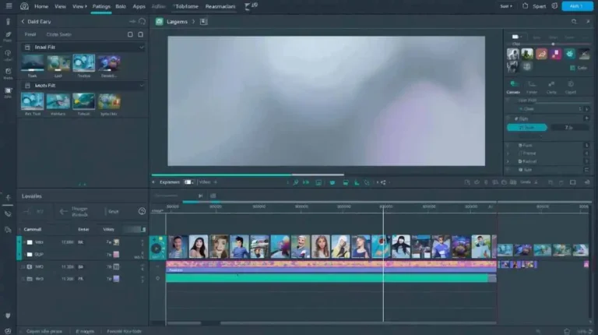Click the Webs icon in left sidebar
The width and height of the screenshot is (598, 335).
[x=8, y=72]
